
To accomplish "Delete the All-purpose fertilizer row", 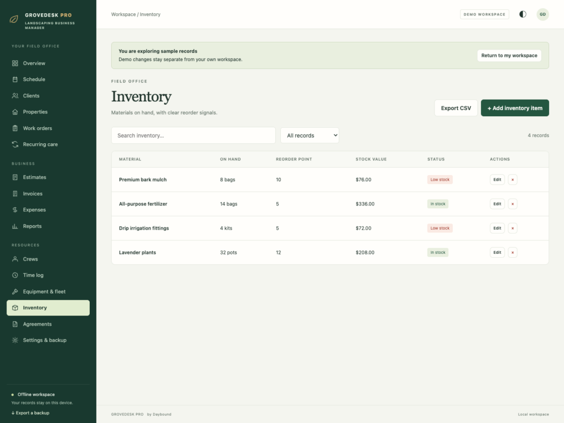I will point(513,204).
